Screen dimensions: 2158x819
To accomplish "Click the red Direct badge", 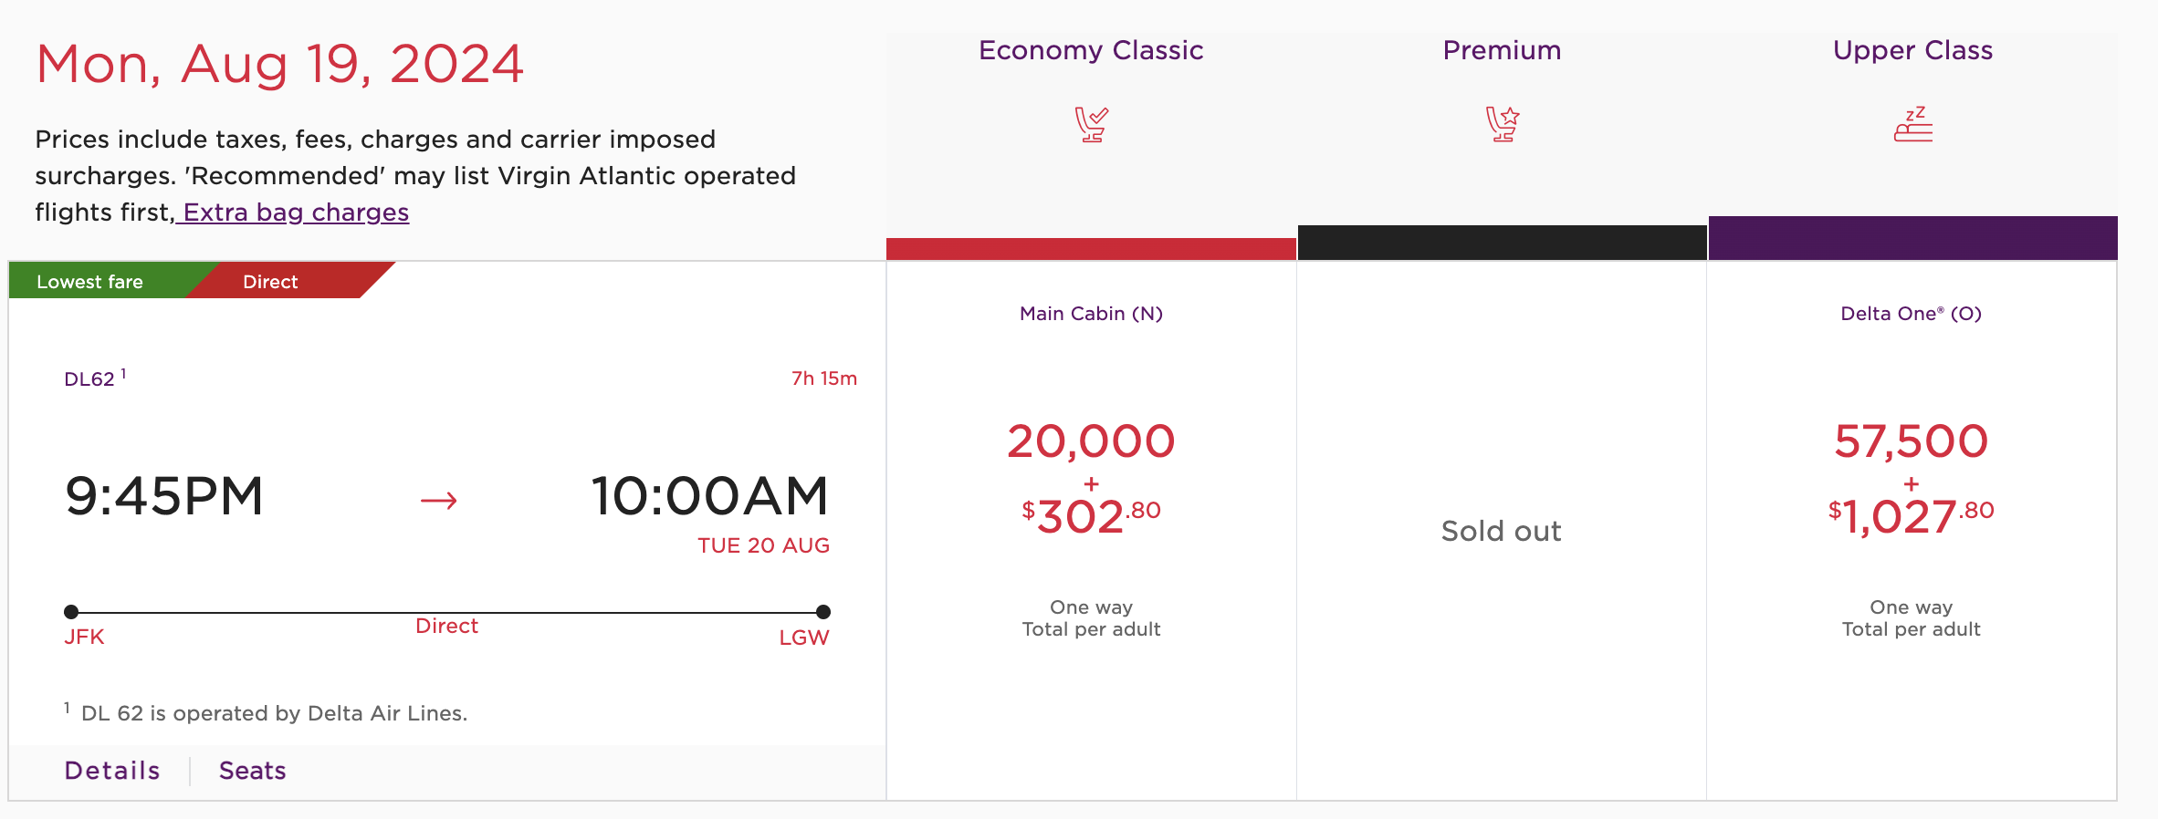I will (x=271, y=282).
